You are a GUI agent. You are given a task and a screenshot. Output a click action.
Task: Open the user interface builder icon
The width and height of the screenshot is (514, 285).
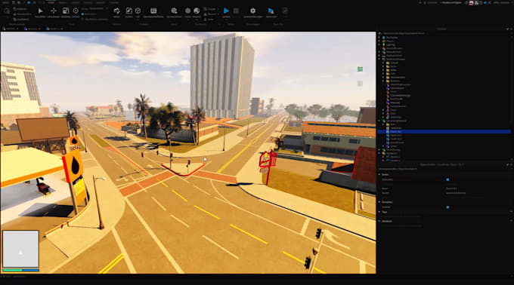click(x=153, y=11)
